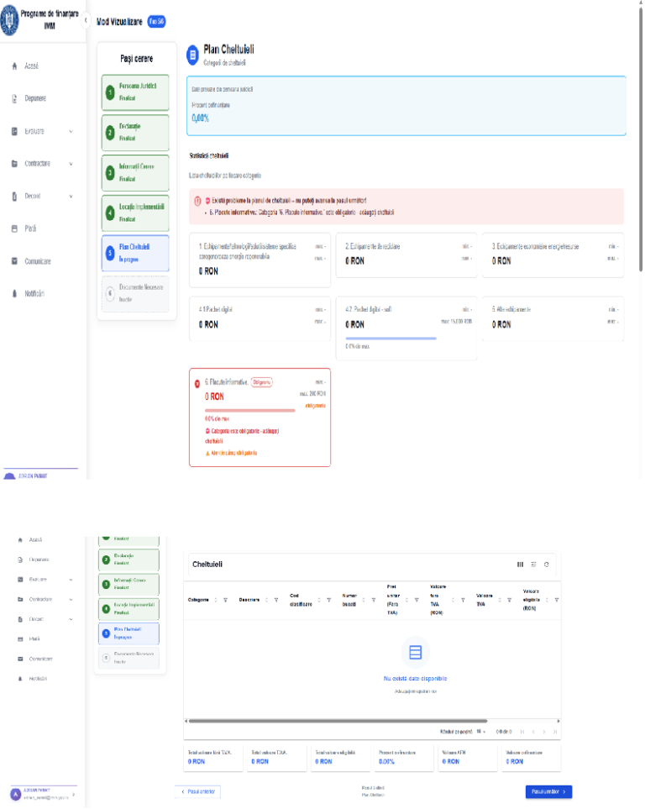Filter the Cod clasificare column
This screenshot has height=809, width=645.
[328, 600]
